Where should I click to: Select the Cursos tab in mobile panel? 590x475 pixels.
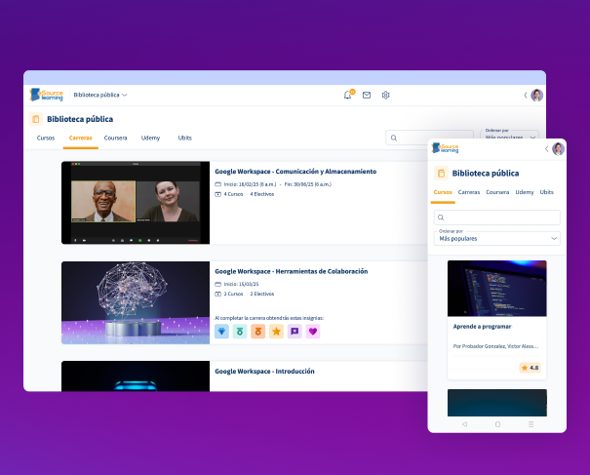click(x=443, y=192)
